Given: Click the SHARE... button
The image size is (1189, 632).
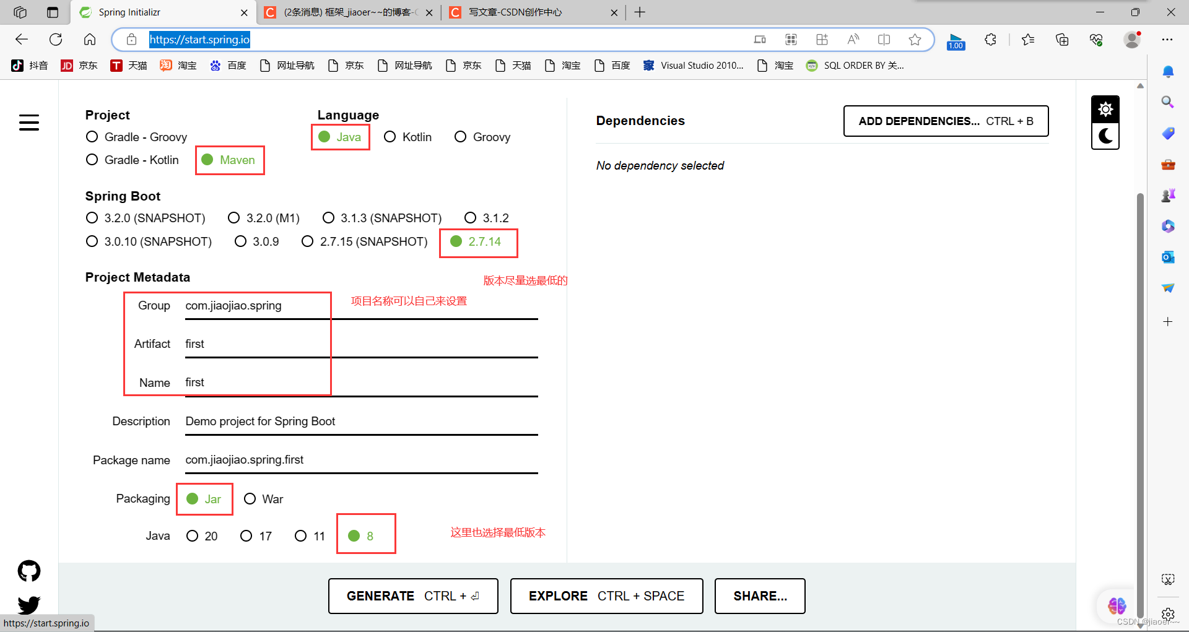Looking at the screenshot, I should coord(760,596).
